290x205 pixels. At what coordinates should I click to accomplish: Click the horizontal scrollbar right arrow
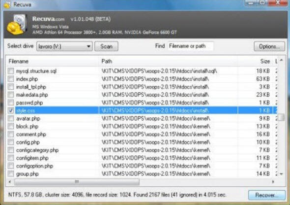pos(273,182)
